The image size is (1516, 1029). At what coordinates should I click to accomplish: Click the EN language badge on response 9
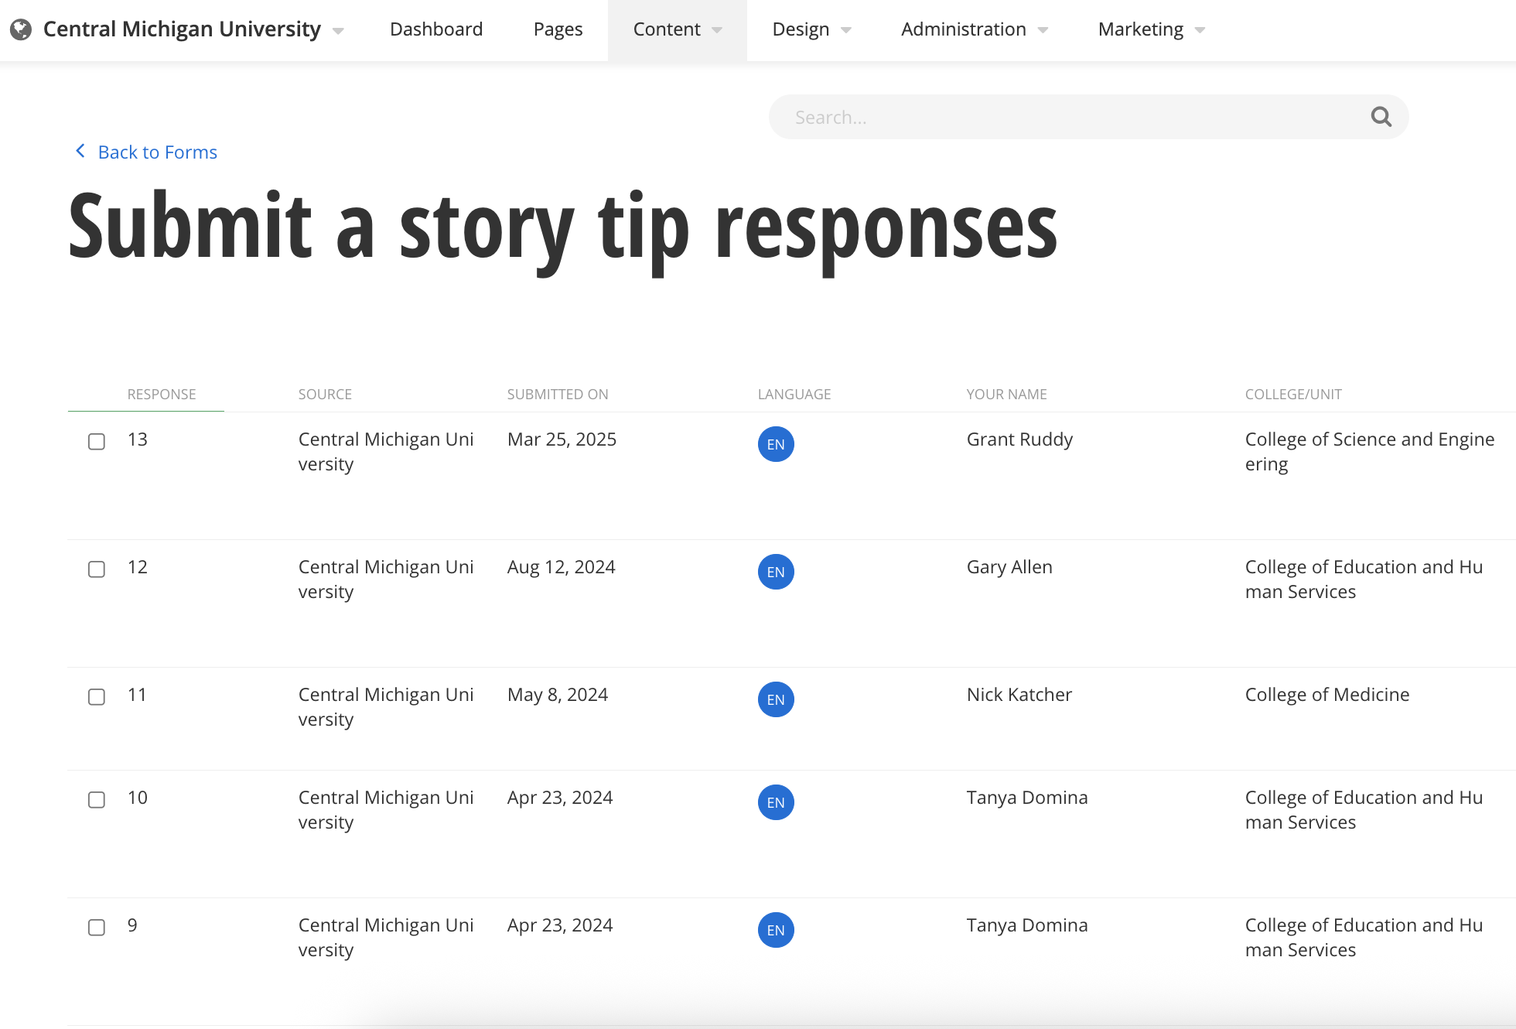[775, 930]
